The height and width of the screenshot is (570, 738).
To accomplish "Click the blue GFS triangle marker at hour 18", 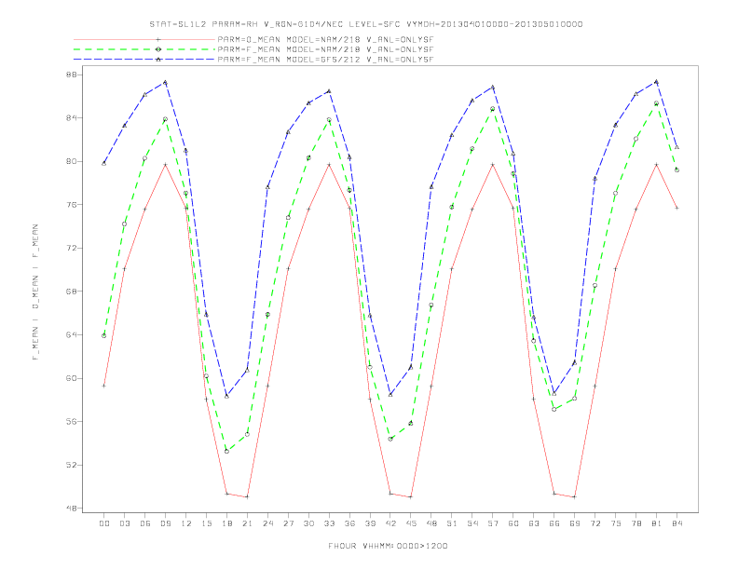I will pyautogui.click(x=226, y=397).
